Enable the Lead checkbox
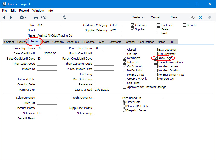The image size is (216, 160). (x=158, y=33)
